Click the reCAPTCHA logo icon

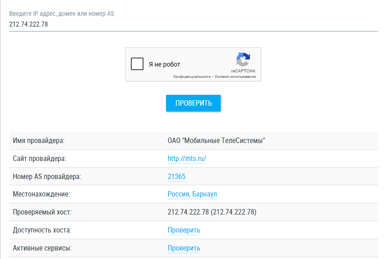[243, 59]
